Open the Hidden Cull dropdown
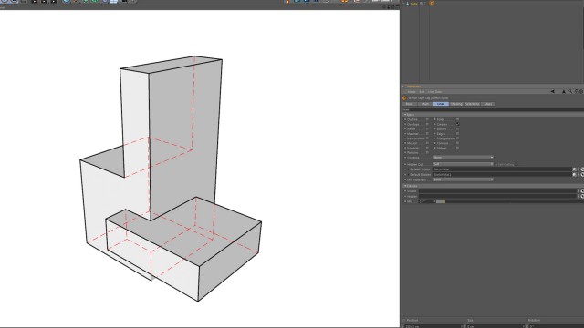584x328 pixels. click(x=463, y=164)
